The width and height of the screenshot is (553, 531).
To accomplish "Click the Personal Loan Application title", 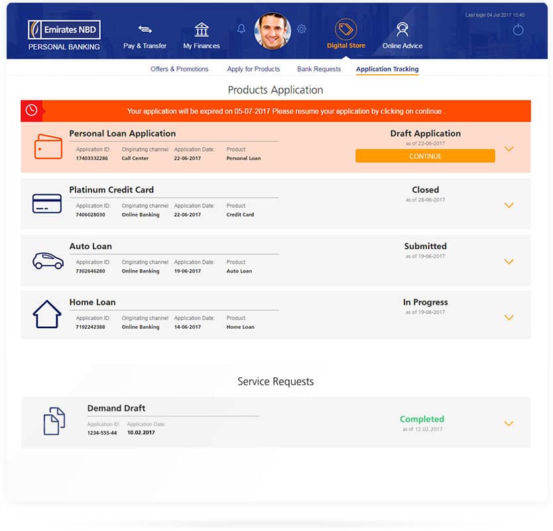I will [123, 133].
